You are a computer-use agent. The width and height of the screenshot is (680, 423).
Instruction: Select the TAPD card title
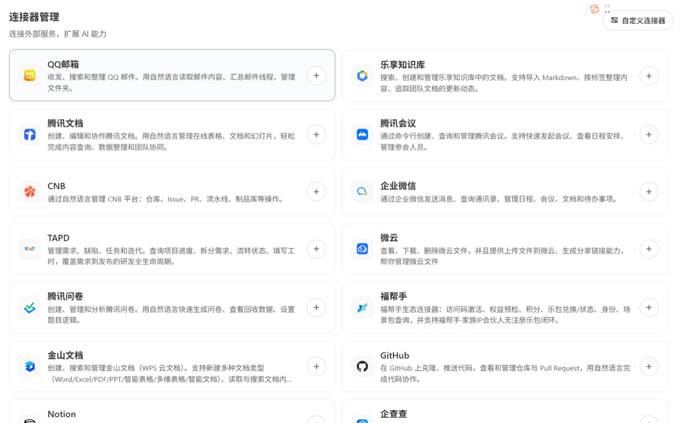58,238
